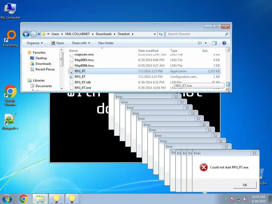The height and width of the screenshot is (204, 272).
Task: Click the Windows Start orb
Action: (x=7, y=199)
